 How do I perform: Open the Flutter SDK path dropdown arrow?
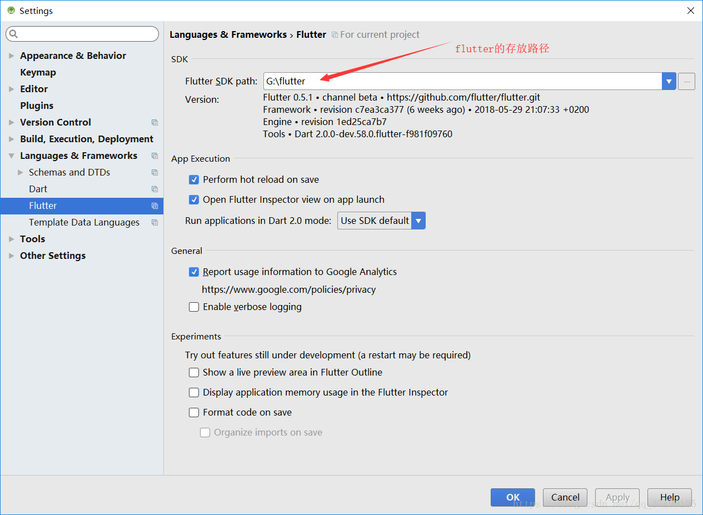[x=669, y=81]
